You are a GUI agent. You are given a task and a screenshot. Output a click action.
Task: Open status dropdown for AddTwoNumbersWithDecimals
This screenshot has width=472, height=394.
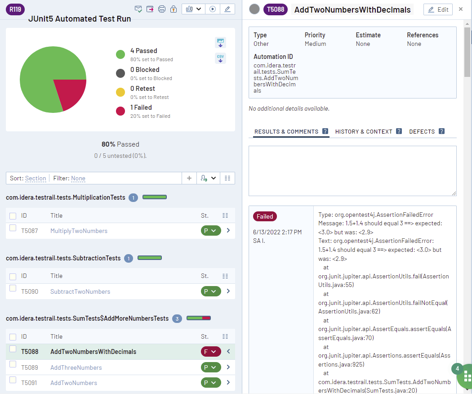coord(210,352)
